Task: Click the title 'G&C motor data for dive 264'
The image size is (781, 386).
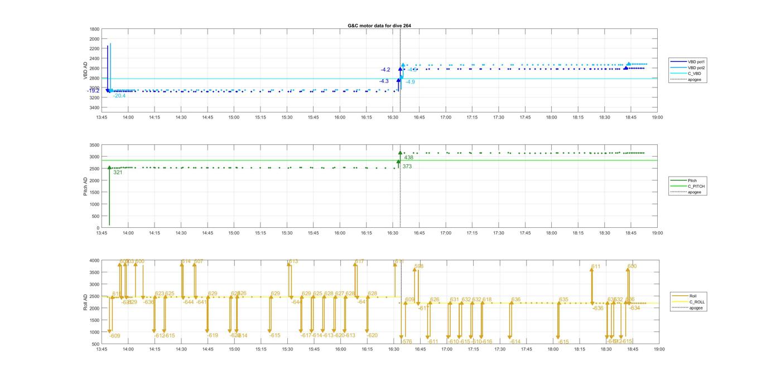Action: (x=379, y=26)
